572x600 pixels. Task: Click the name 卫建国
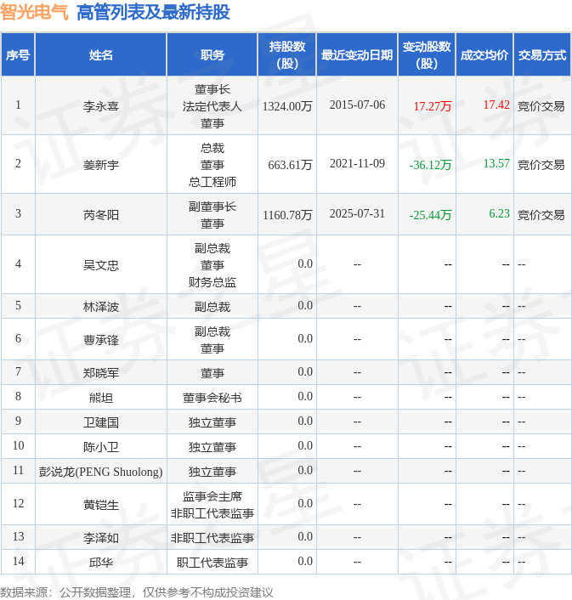point(101,422)
